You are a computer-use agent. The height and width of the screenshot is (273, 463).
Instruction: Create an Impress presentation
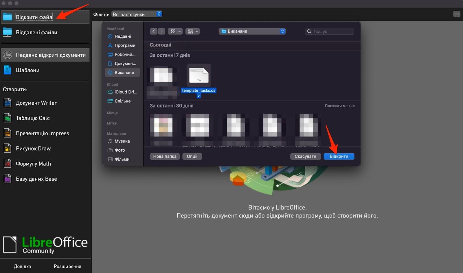(x=42, y=133)
